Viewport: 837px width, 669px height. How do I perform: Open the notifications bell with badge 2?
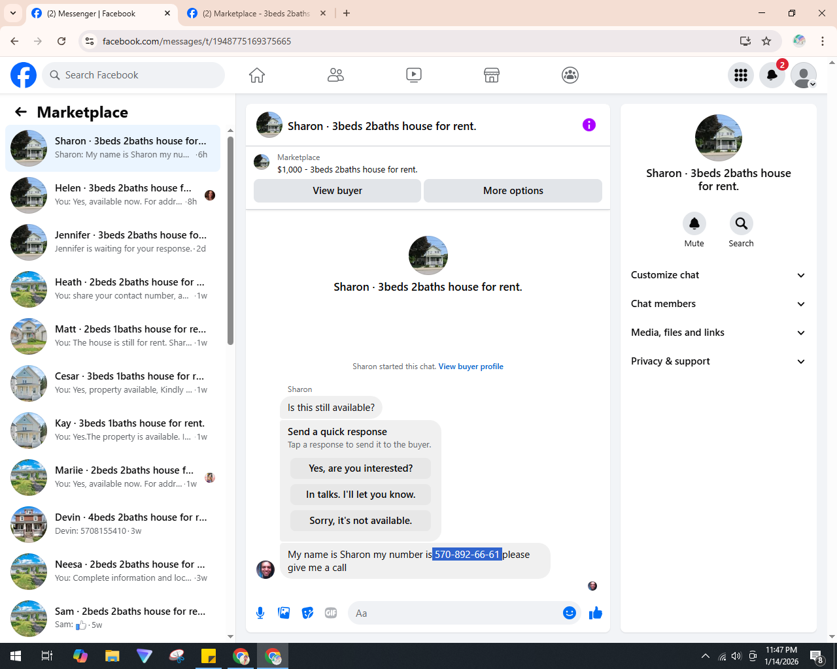pos(772,75)
